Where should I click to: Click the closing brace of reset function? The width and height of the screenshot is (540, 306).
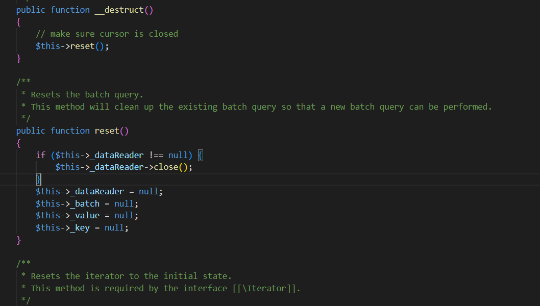(x=18, y=240)
